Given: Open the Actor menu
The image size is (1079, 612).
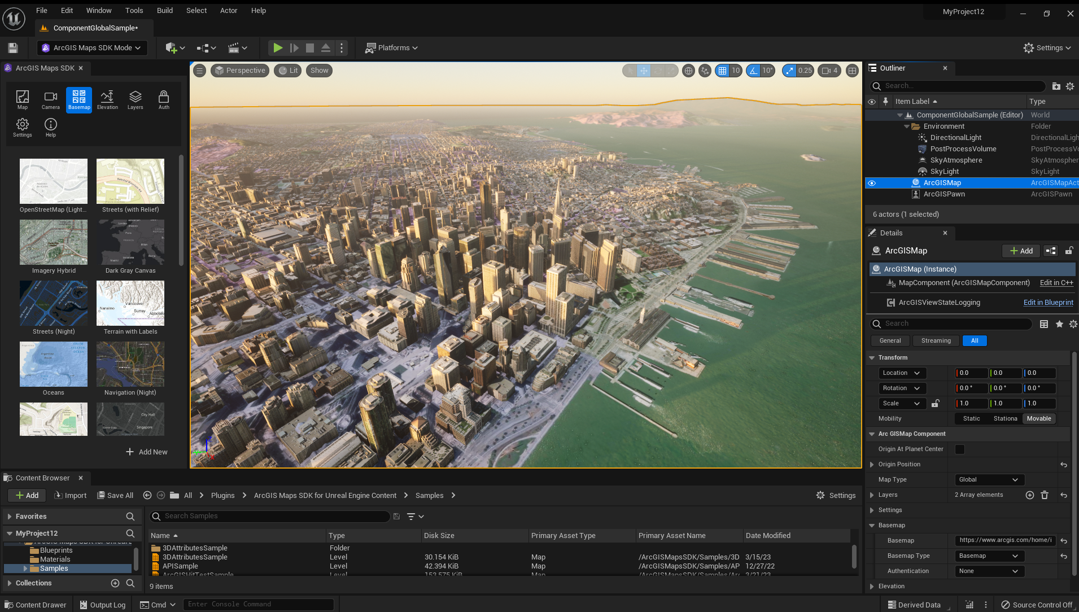Looking at the screenshot, I should point(229,11).
